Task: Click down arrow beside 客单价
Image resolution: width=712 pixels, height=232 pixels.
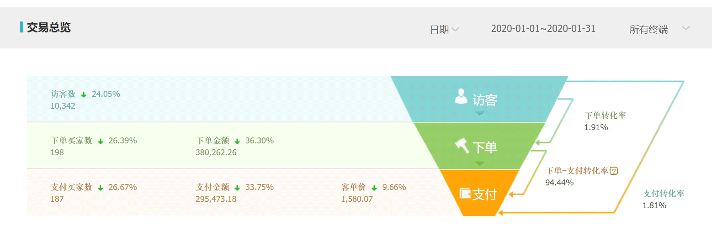Action: 374,188
